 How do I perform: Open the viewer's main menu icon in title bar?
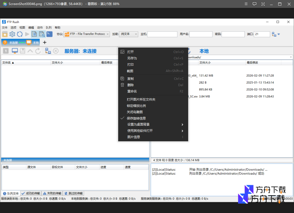click(x=246, y=4)
